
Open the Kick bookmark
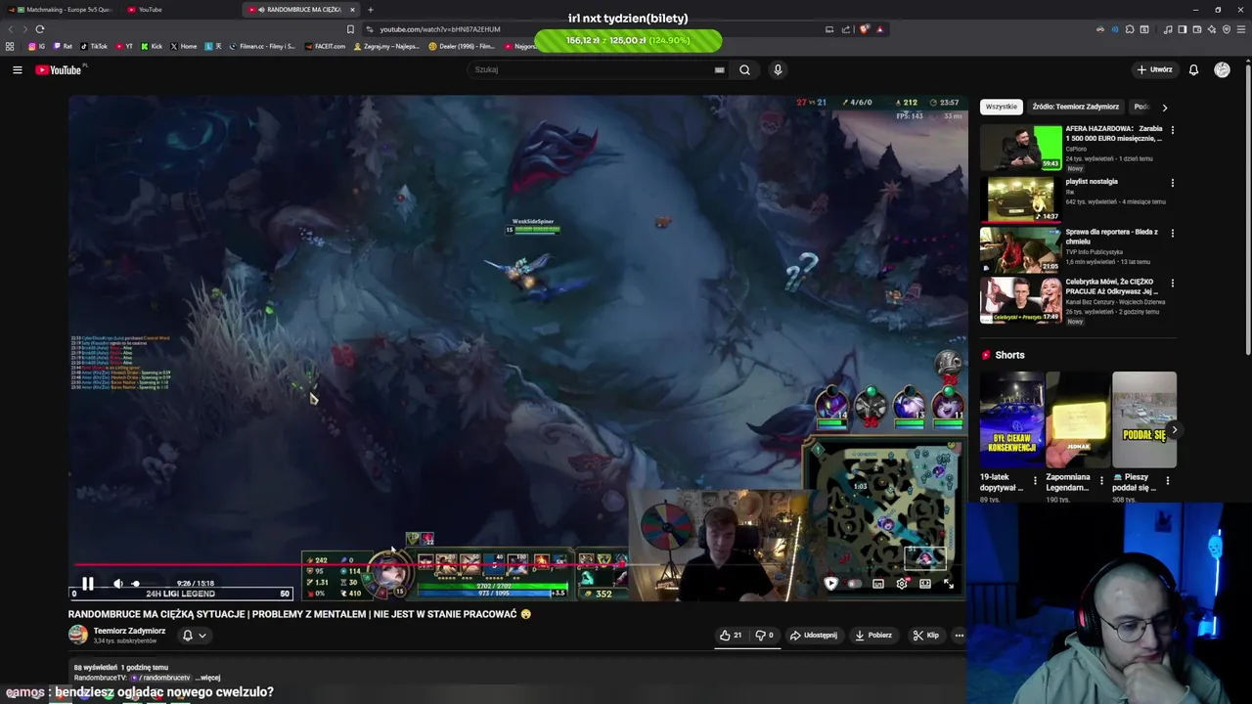pos(152,46)
